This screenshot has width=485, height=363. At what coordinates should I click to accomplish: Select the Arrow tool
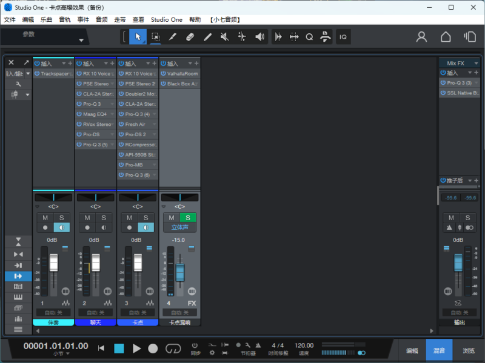tap(138, 37)
